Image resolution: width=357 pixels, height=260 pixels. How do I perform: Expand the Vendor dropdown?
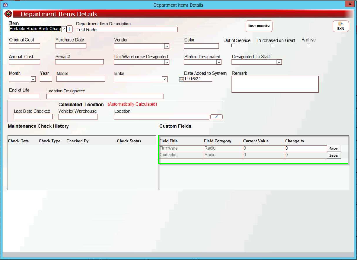click(x=166, y=46)
